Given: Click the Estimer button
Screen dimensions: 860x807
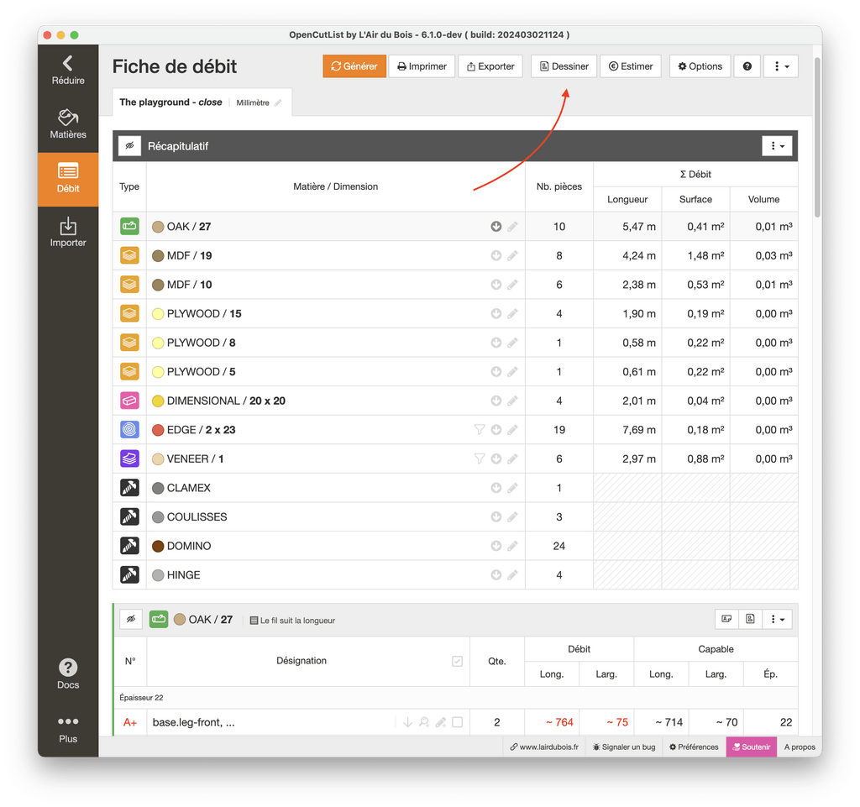Looking at the screenshot, I should pos(631,66).
